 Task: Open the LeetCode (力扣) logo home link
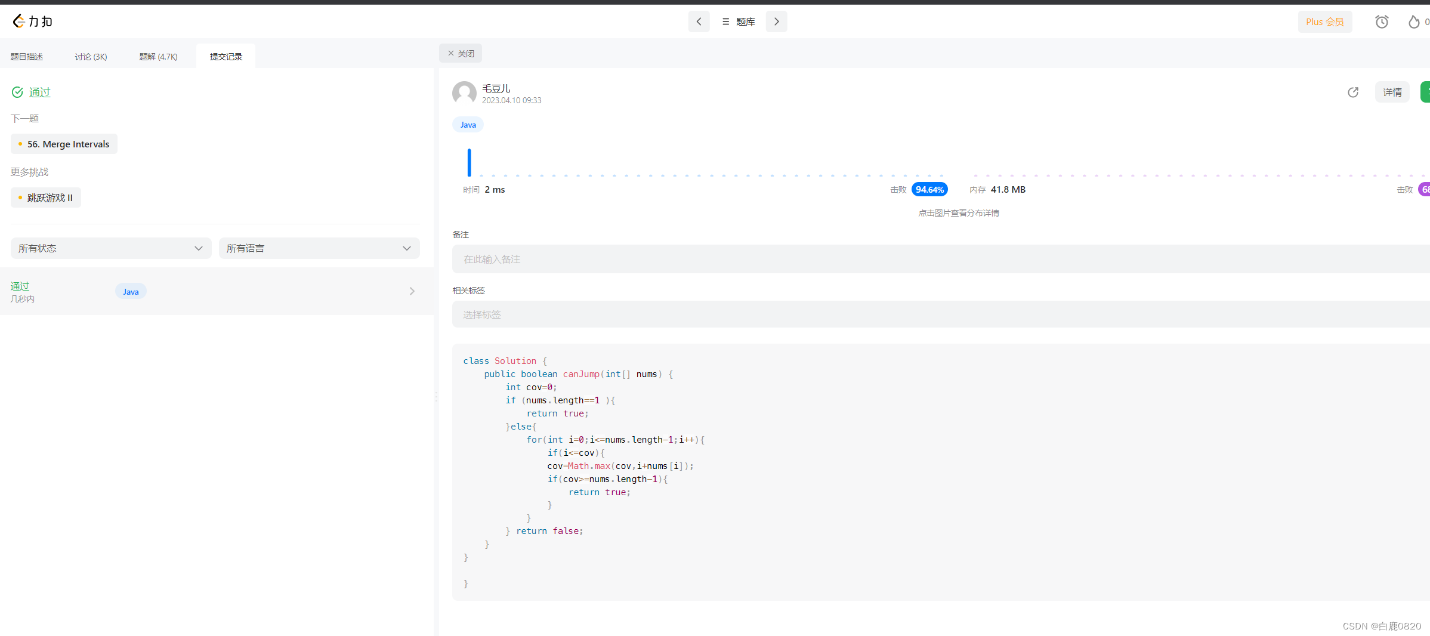tap(33, 21)
